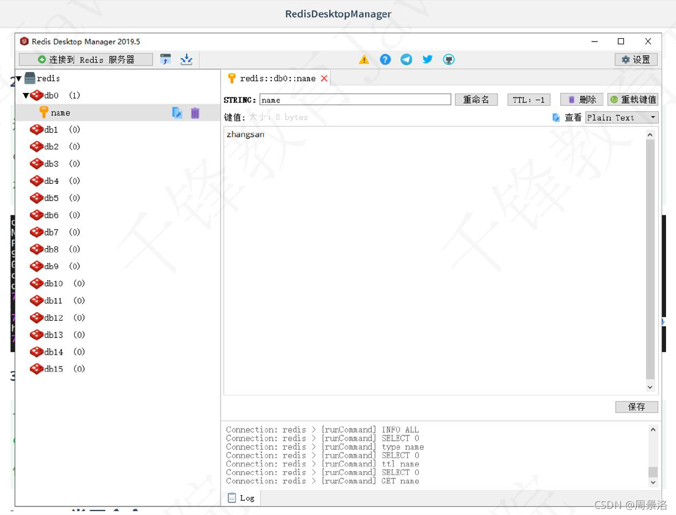Close the redis::db0::name tab

[324, 79]
